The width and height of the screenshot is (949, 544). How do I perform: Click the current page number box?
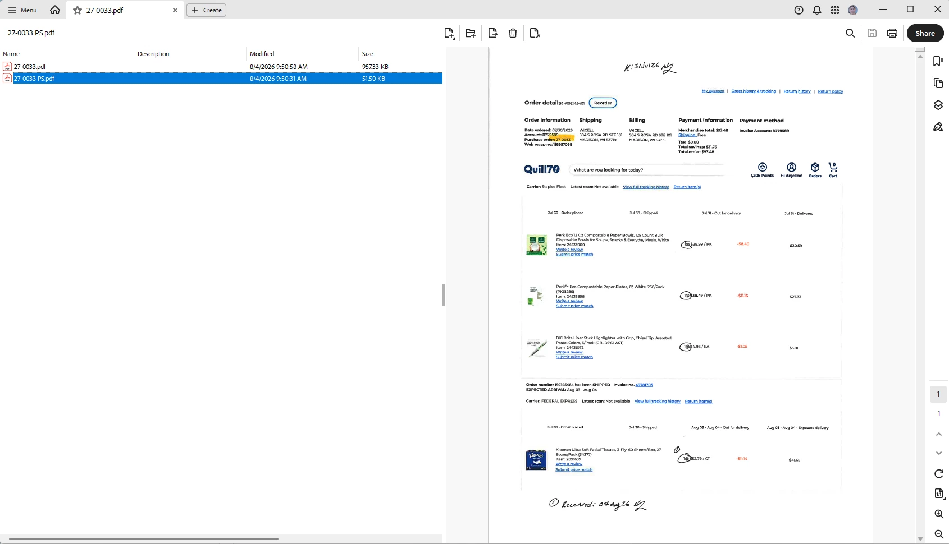coord(938,394)
